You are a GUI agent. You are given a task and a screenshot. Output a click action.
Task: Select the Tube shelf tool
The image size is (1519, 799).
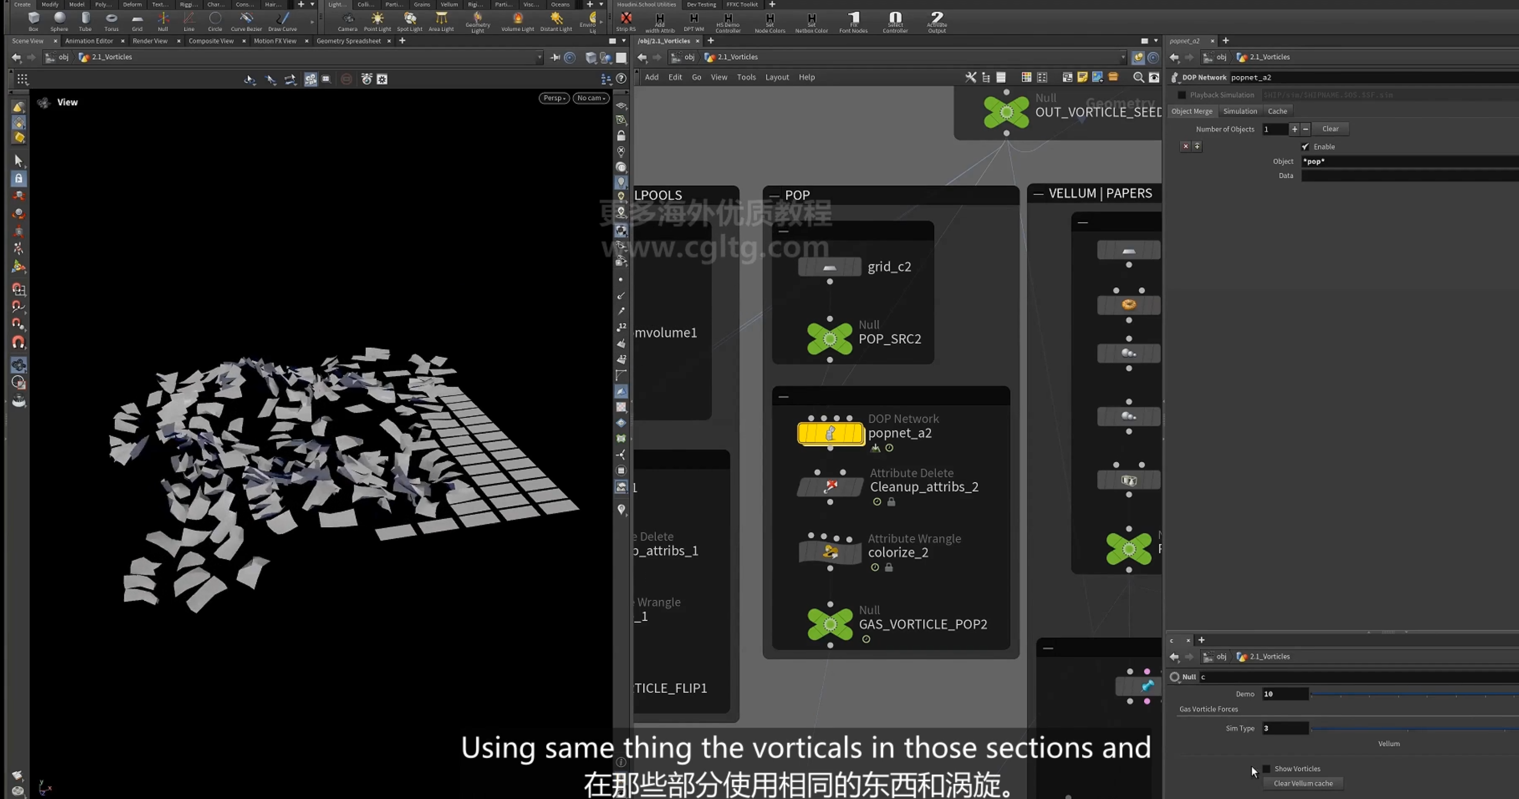(x=86, y=21)
